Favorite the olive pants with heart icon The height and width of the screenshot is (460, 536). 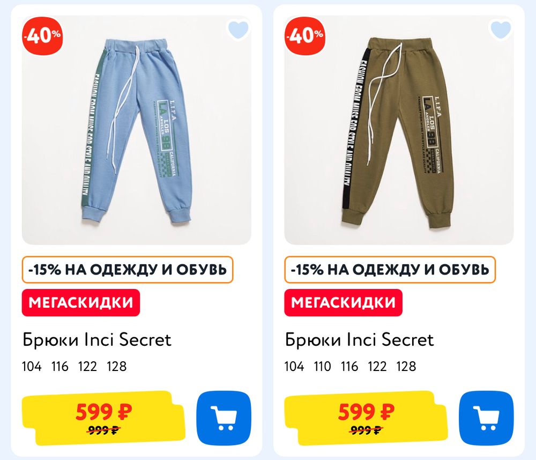[x=501, y=29]
